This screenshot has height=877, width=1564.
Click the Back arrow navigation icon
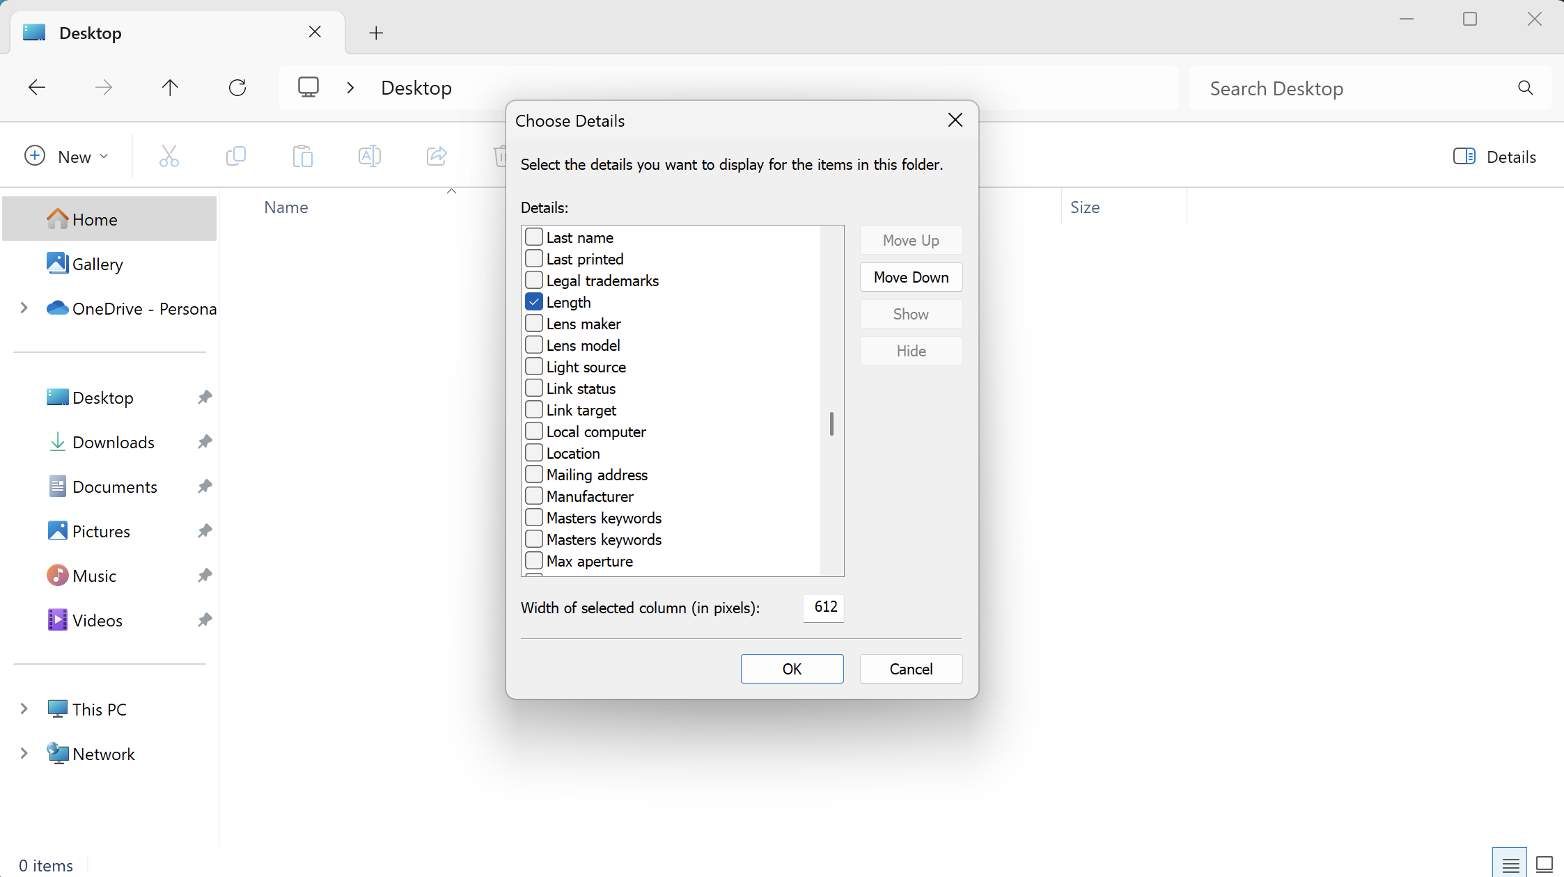(37, 88)
